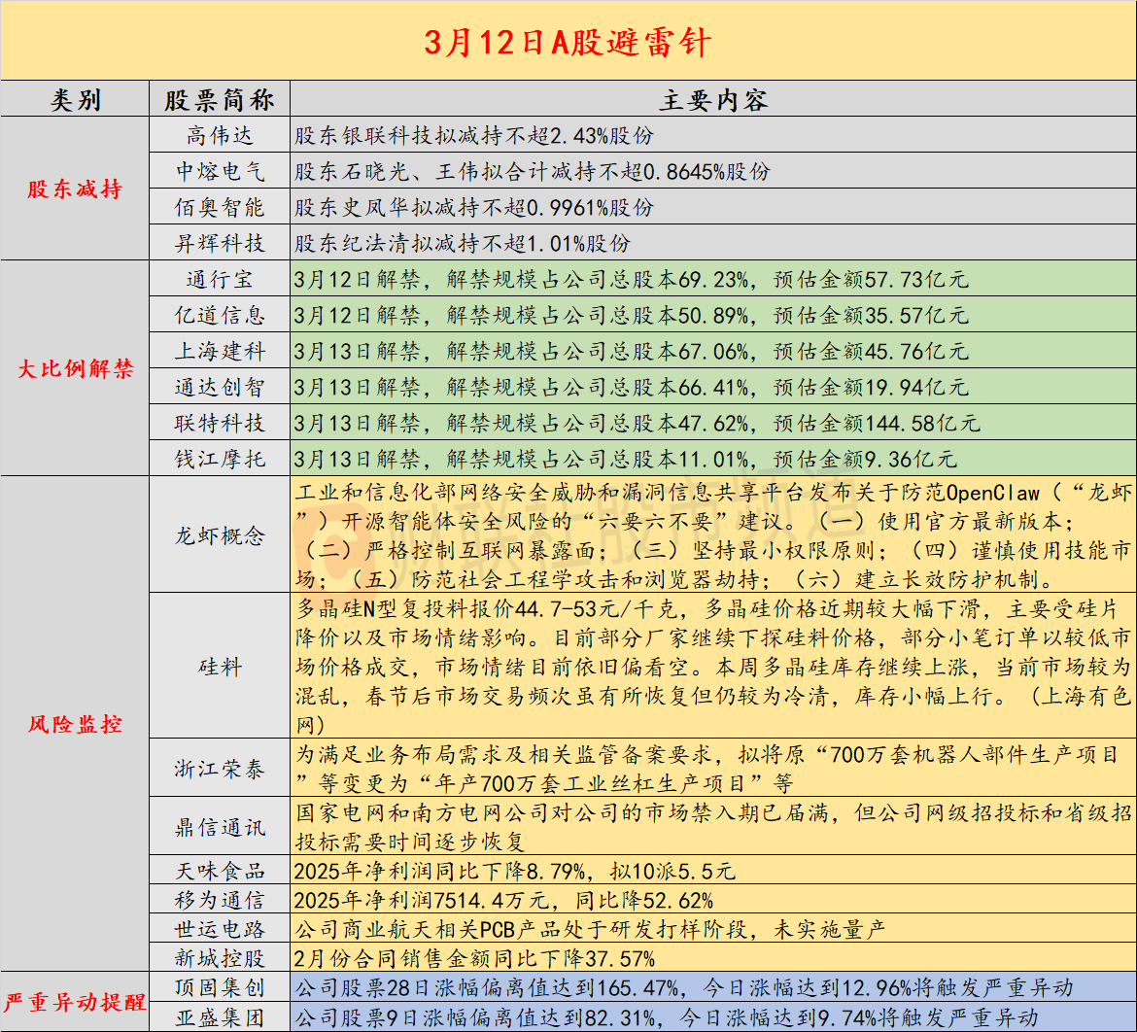Click the 预估金额35.57亿元 unlock row

(x=713, y=315)
